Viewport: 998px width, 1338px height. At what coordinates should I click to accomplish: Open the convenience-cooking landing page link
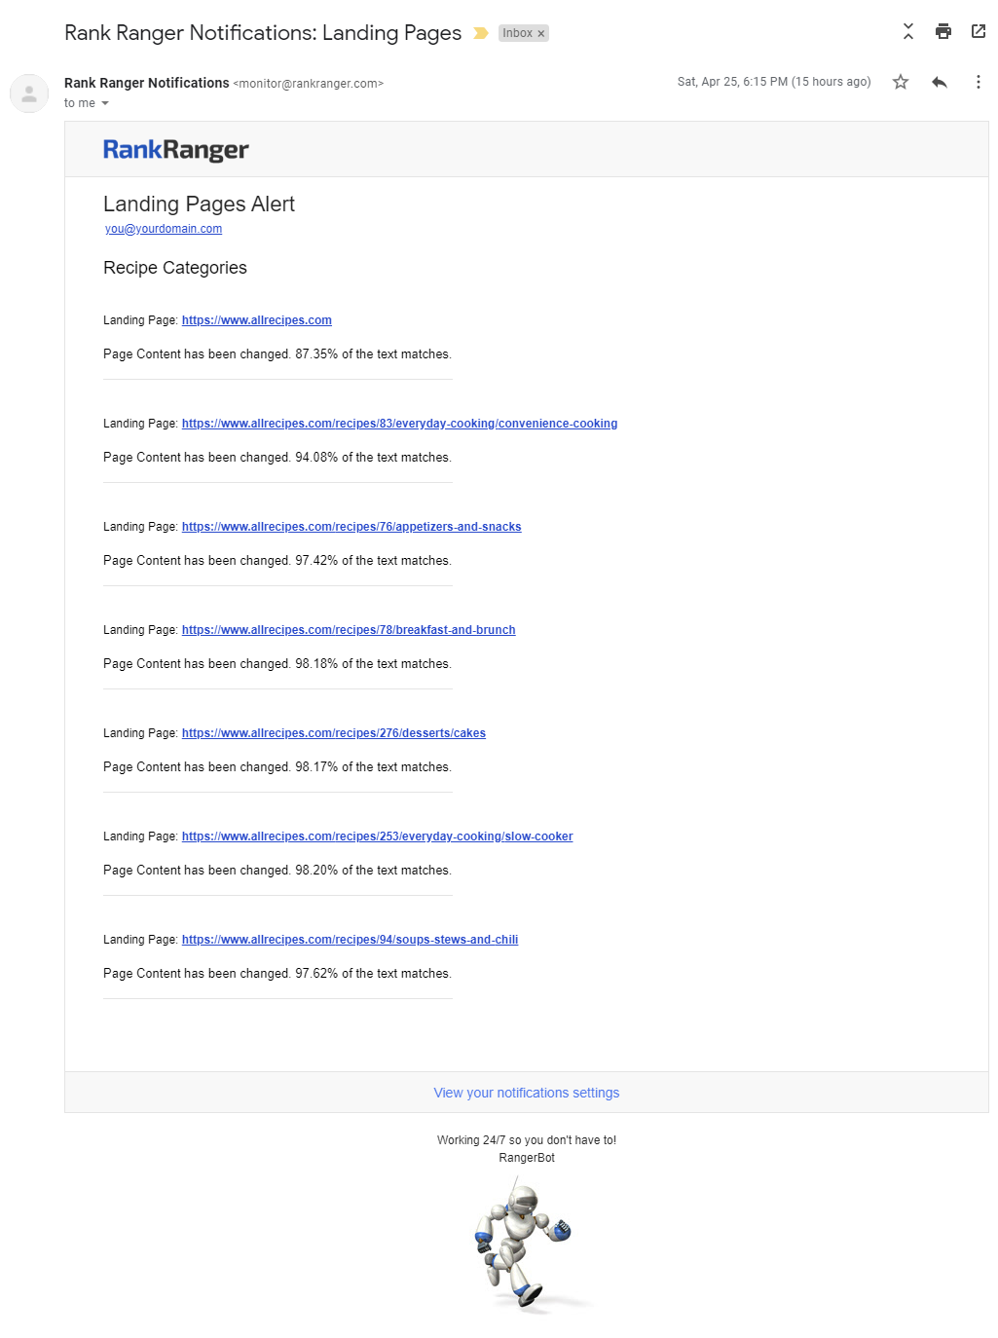tap(399, 424)
